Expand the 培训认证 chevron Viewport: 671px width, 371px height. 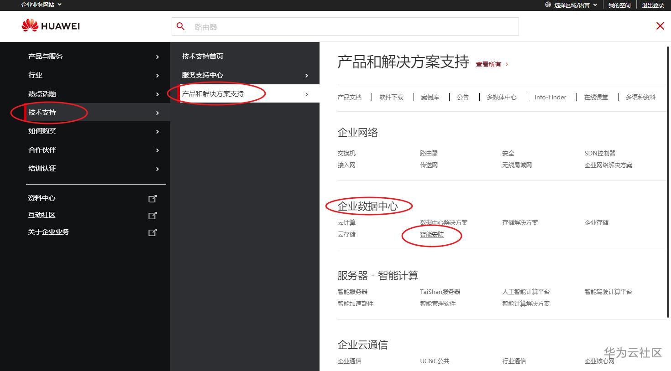[157, 169]
